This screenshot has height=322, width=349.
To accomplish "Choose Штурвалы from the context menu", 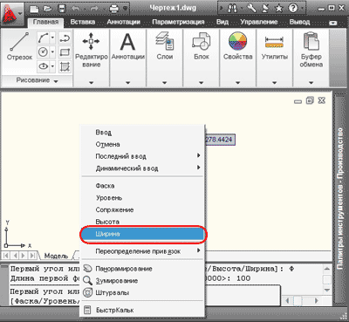I will pyautogui.click(x=142, y=292).
